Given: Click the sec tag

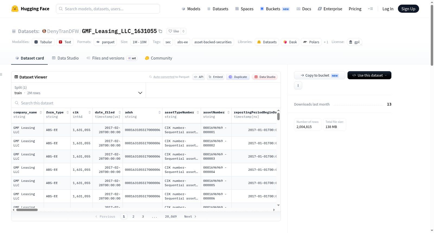Looking at the screenshot, I should point(168,42).
